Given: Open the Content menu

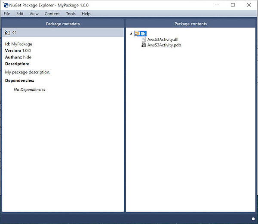Looking at the screenshot, I should tap(52, 14).
